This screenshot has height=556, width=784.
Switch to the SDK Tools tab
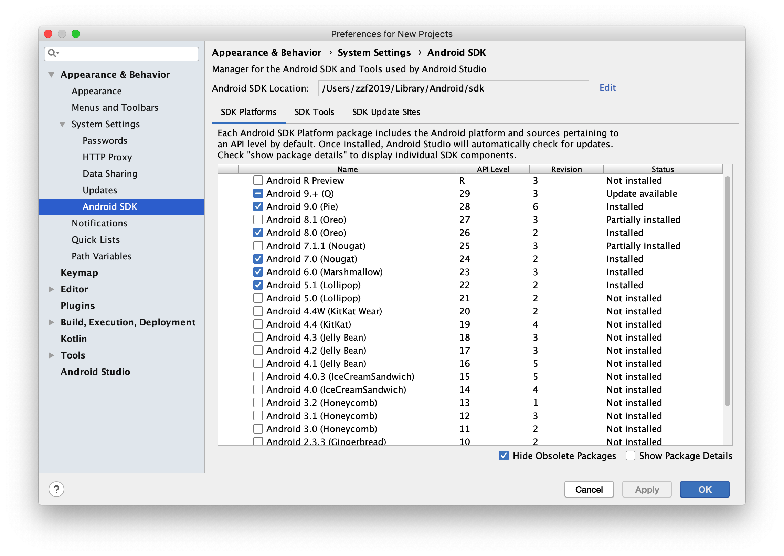[314, 112]
